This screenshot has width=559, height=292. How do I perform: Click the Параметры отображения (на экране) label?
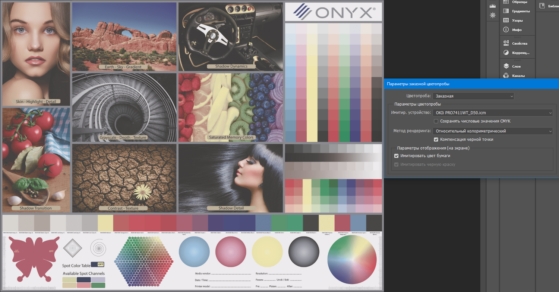433,148
